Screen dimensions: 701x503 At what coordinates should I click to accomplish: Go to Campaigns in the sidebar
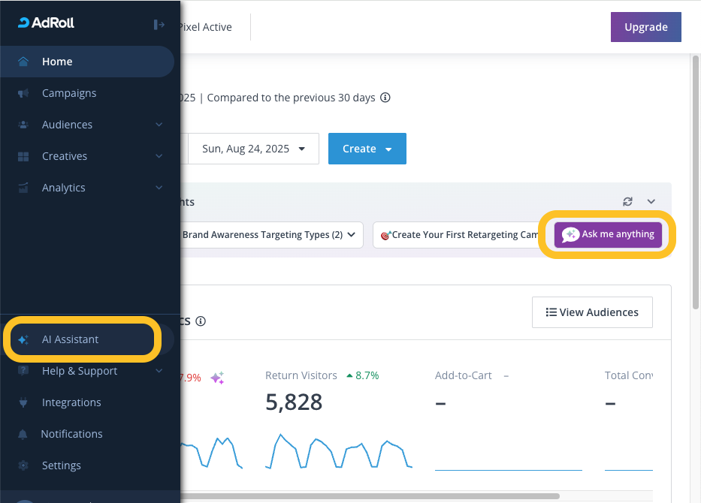tap(68, 93)
